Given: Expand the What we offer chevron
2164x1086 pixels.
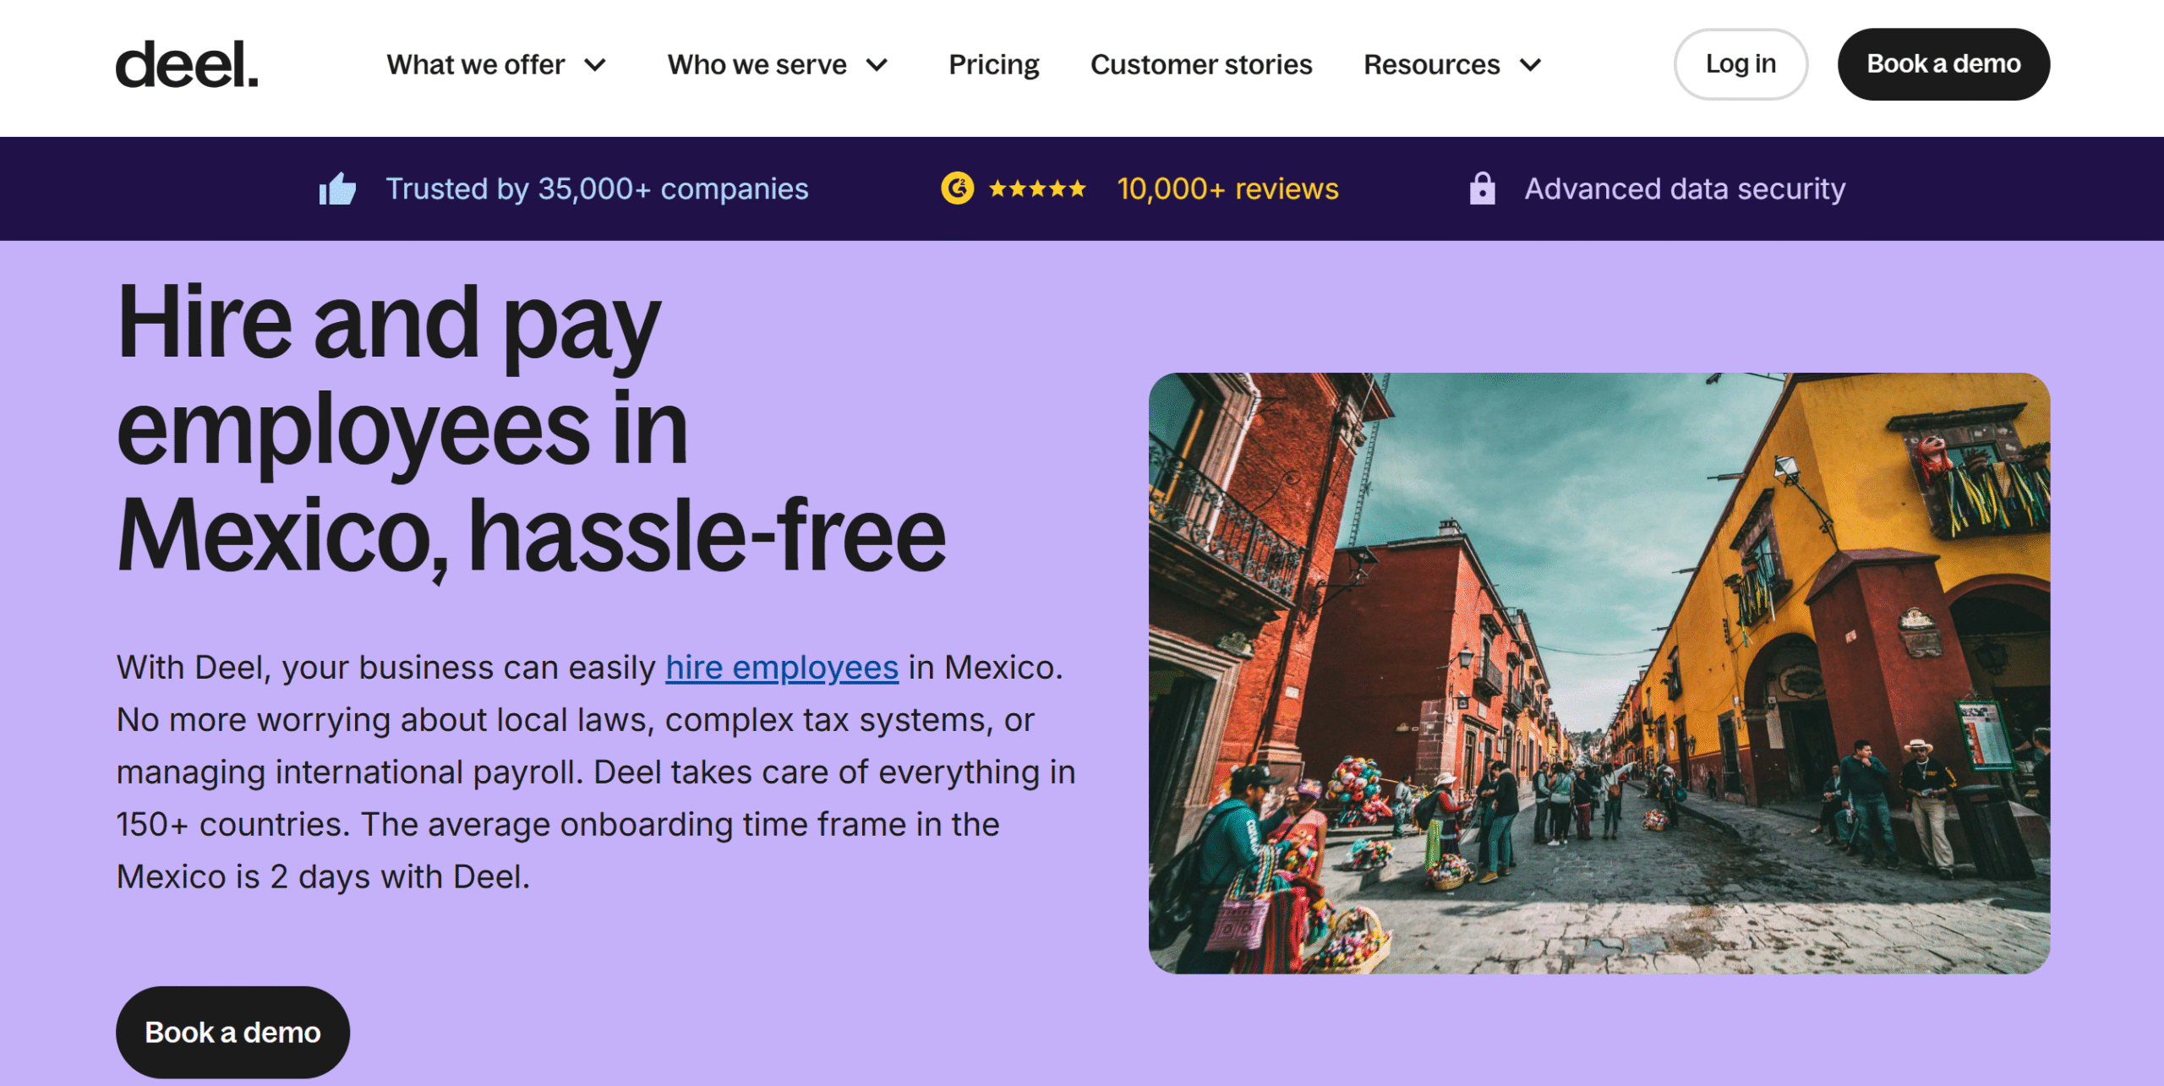Looking at the screenshot, I should [595, 65].
